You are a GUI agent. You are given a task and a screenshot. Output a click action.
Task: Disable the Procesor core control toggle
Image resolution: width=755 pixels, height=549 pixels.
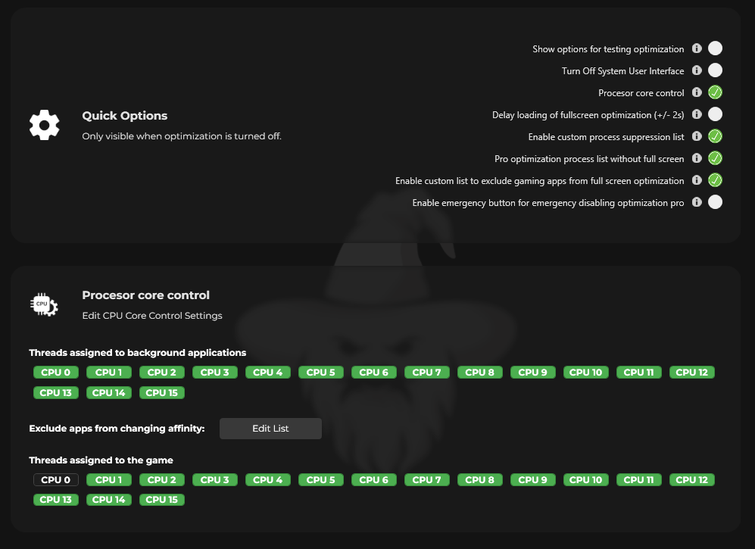[x=714, y=92]
